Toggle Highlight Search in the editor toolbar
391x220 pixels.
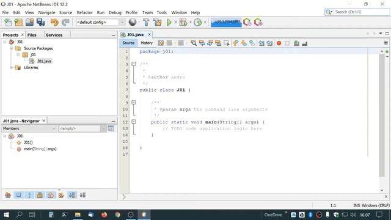(x=218, y=43)
